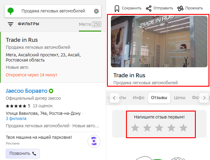Screen dimensions: 210x160
Task: Click the round purple ad logo icon
Action: click(x=94, y=141)
